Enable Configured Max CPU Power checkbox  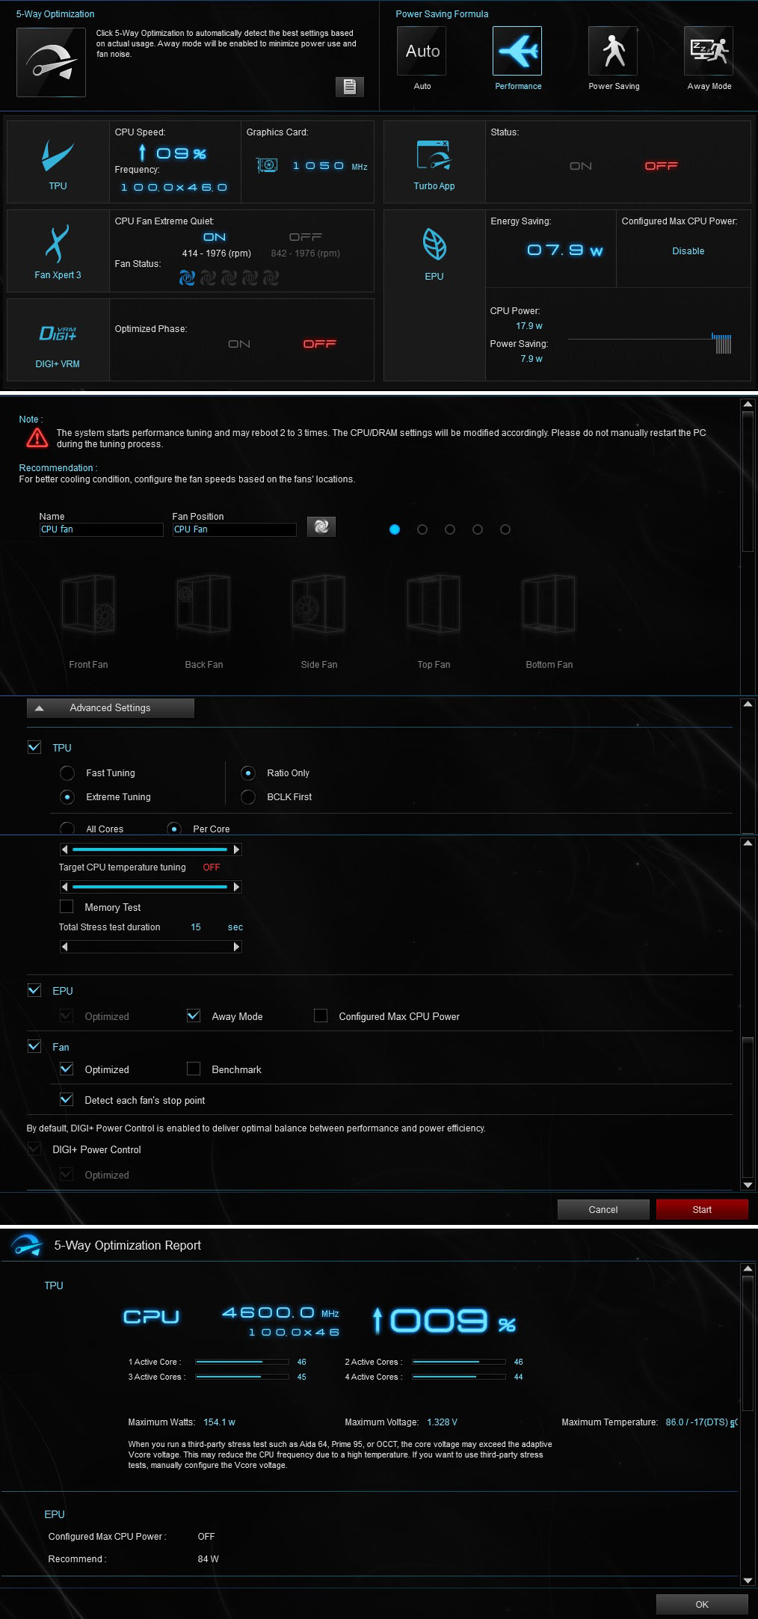coord(321,1016)
